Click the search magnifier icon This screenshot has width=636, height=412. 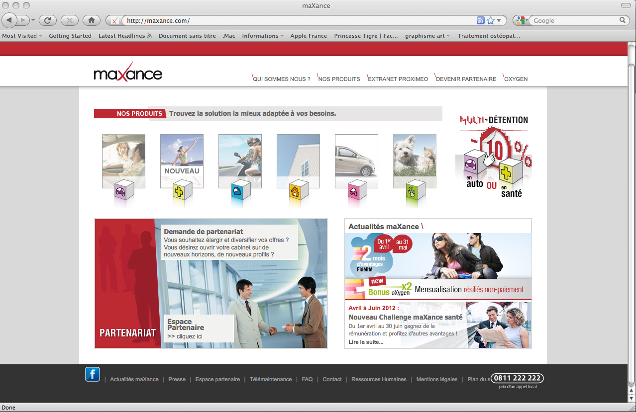tap(623, 20)
